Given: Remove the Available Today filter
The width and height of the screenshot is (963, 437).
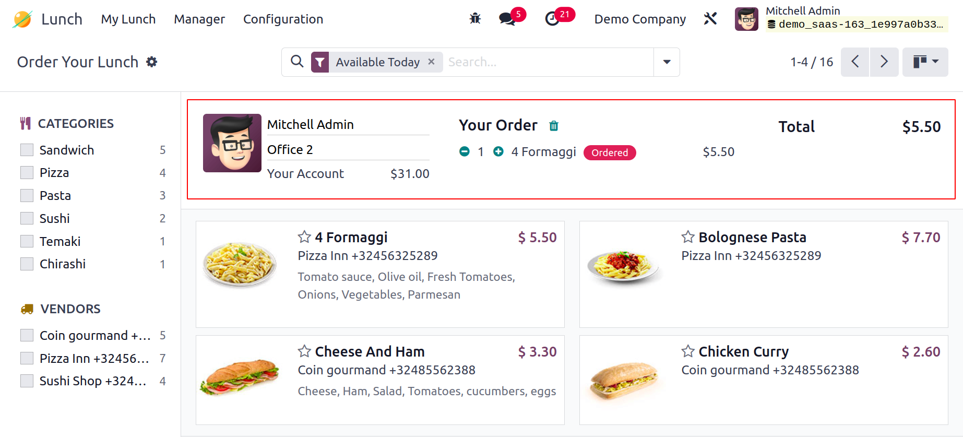Looking at the screenshot, I should click(431, 62).
